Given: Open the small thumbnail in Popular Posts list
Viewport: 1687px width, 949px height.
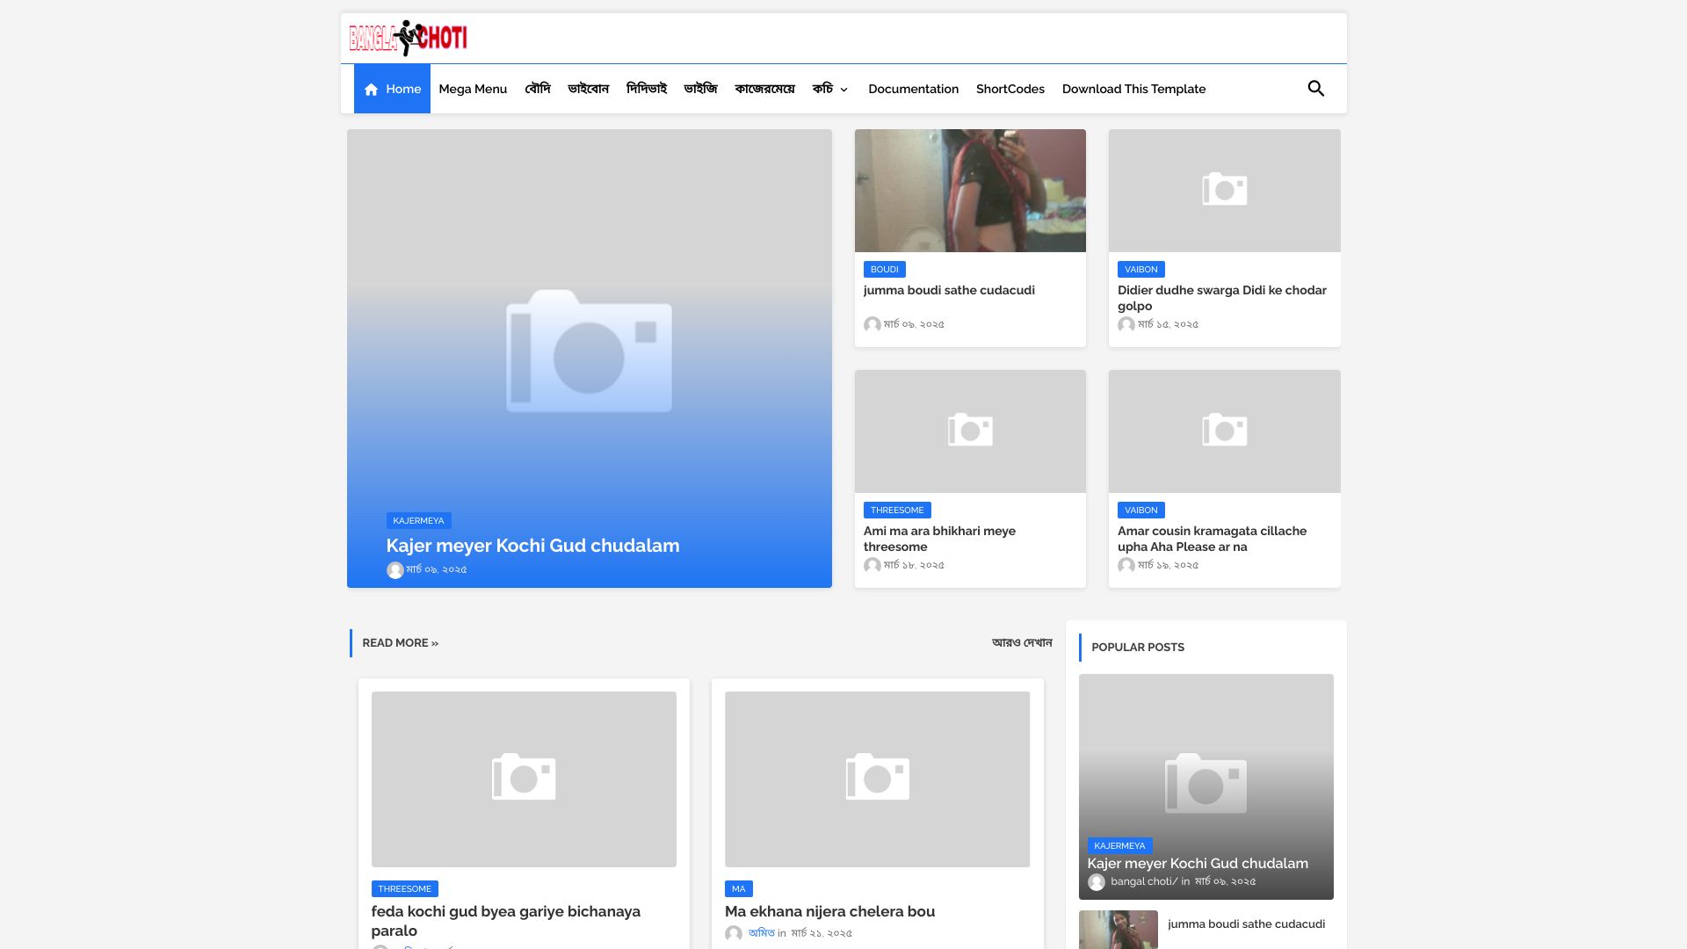Looking at the screenshot, I should pyautogui.click(x=1118, y=930).
